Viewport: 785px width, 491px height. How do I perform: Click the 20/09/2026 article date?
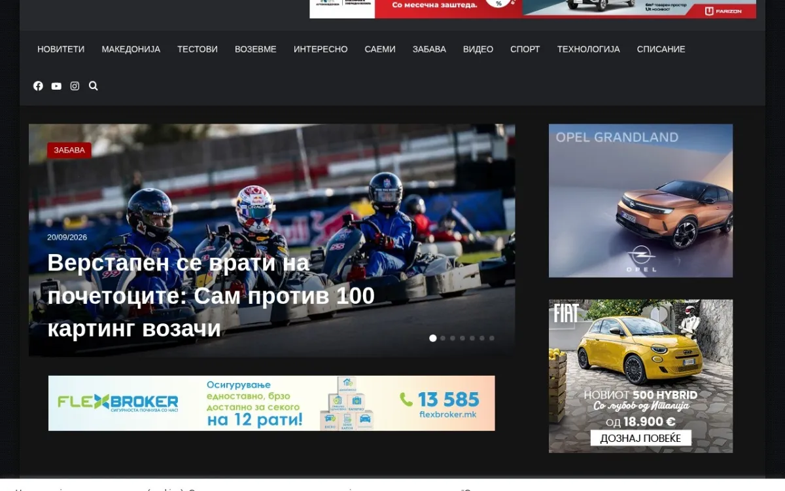coord(67,237)
